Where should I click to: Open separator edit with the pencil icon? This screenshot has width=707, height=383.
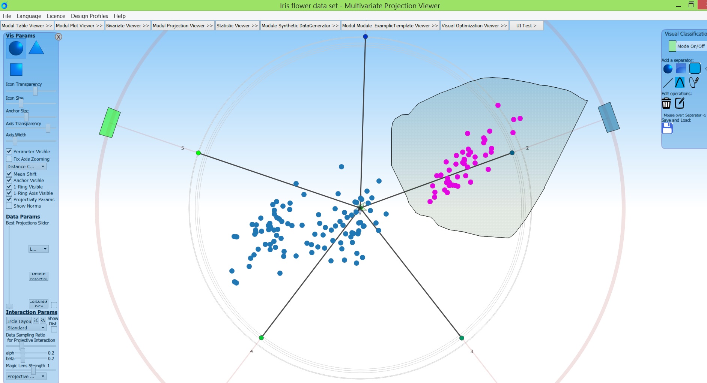(680, 103)
